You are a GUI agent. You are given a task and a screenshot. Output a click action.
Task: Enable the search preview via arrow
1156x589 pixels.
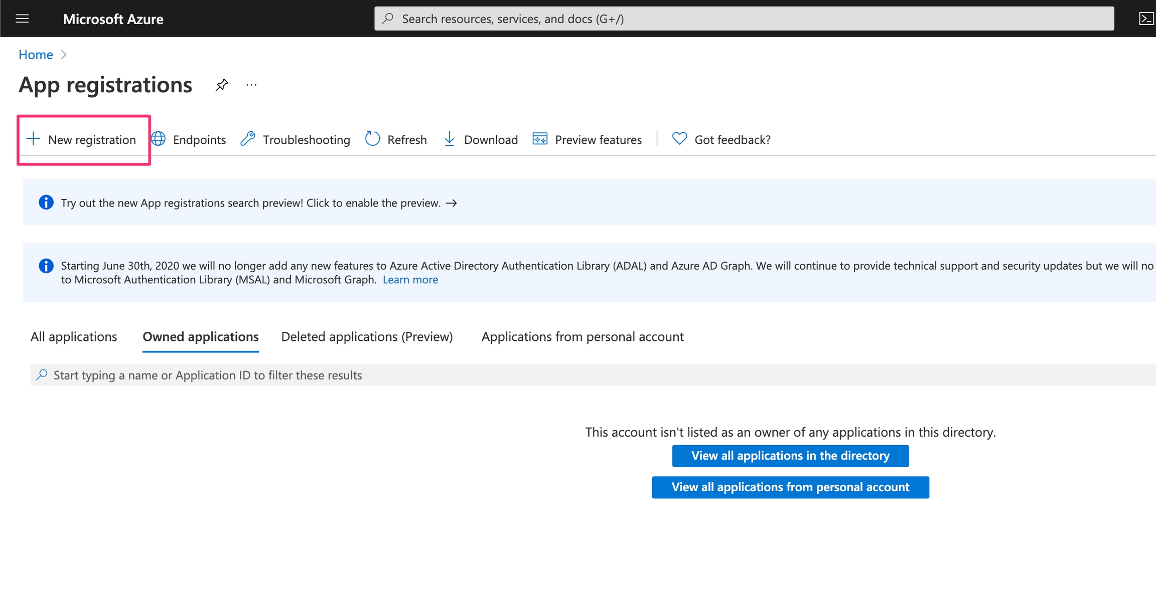[x=451, y=203]
